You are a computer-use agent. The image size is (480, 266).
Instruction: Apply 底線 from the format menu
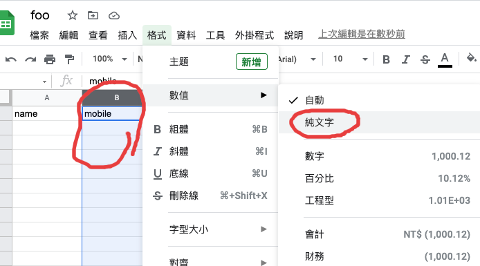tap(211, 173)
